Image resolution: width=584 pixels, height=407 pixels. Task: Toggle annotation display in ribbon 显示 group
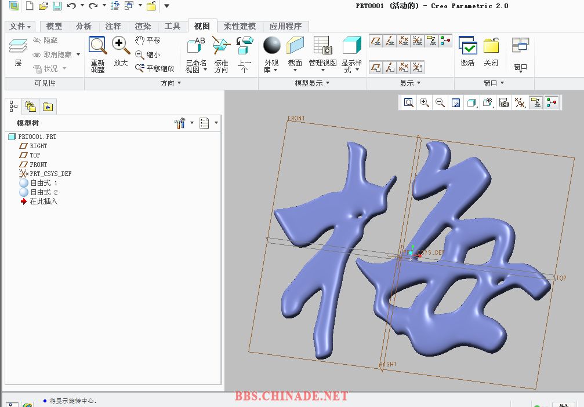tap(431, 41)
